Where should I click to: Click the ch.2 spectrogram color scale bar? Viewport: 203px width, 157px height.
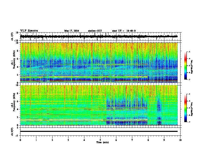pos(185,108)
